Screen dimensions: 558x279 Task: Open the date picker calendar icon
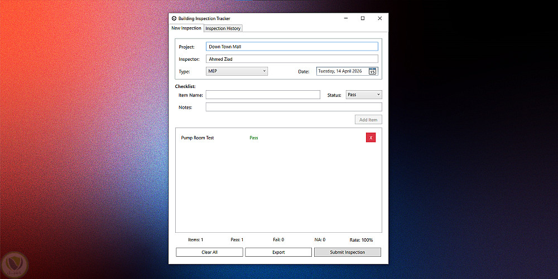point(372,71)
